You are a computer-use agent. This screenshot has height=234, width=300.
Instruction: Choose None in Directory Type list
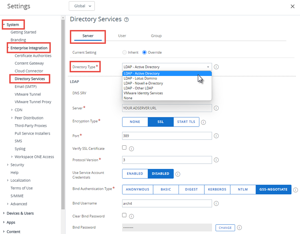point(167,98)
